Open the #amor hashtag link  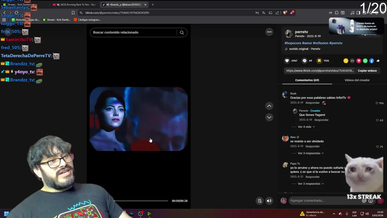click(x=307, y=43)
